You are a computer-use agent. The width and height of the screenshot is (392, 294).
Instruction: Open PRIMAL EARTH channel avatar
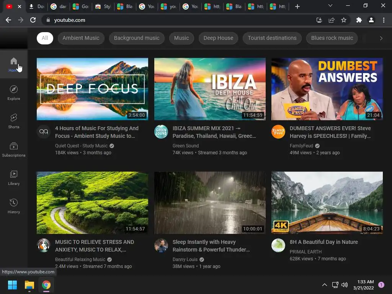click(278, 245)
